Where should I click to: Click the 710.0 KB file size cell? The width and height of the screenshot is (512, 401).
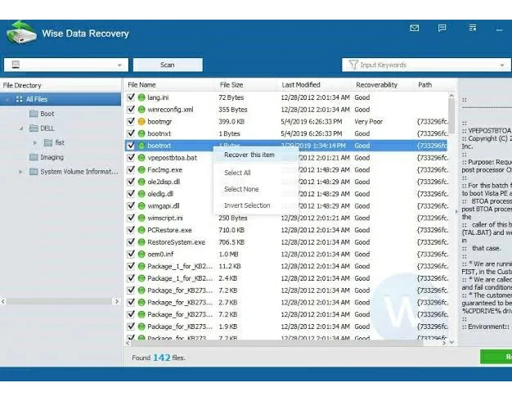[x=231, y=230]
